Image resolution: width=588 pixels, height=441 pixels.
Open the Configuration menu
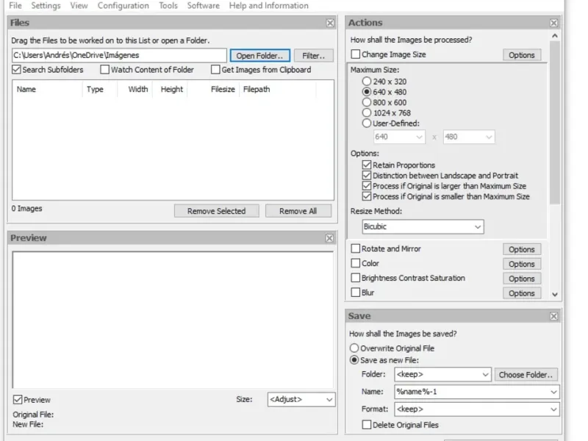[x=123, y=6]
